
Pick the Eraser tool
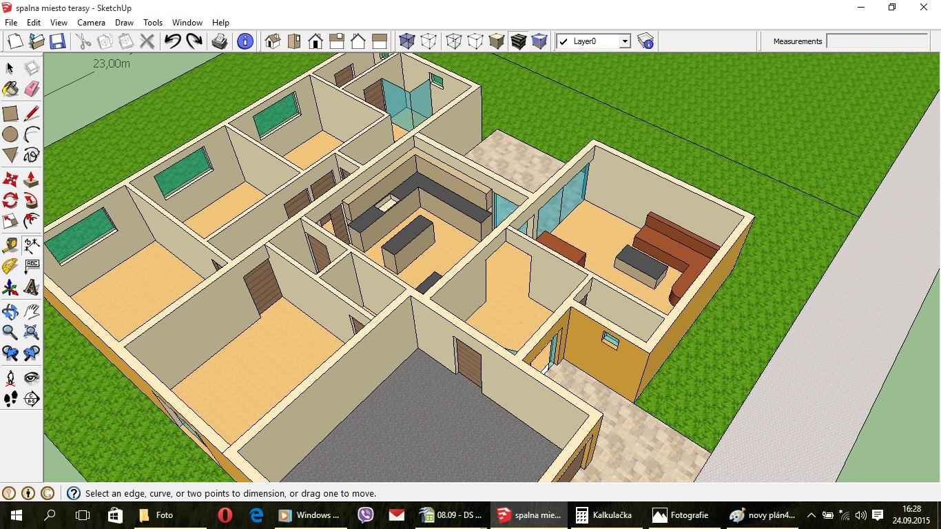32,90
